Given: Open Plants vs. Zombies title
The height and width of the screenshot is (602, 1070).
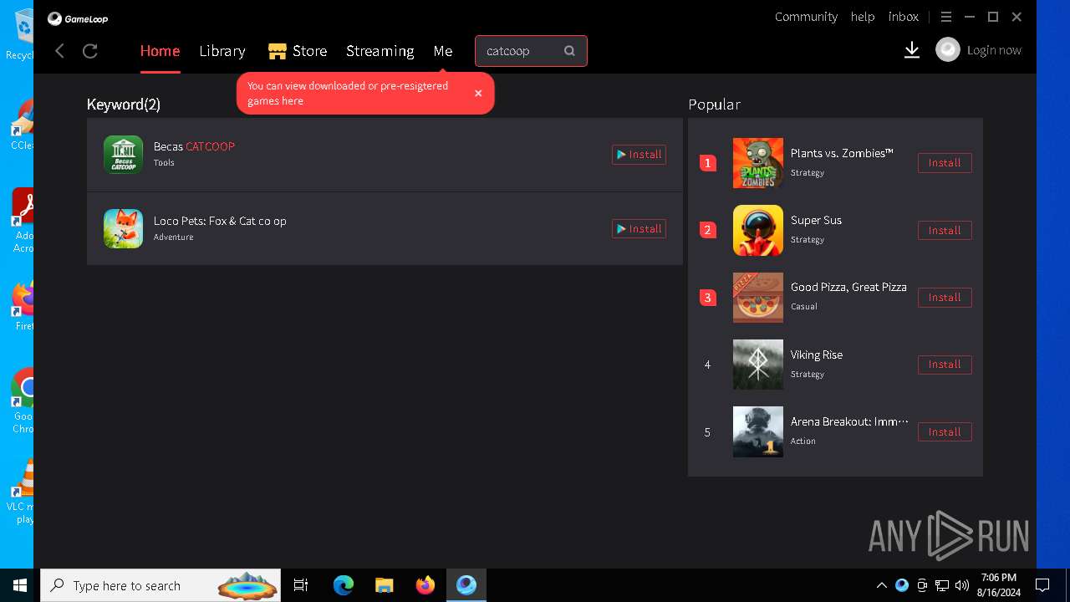Looking at the screenshot, I should (x=842, y=153).
